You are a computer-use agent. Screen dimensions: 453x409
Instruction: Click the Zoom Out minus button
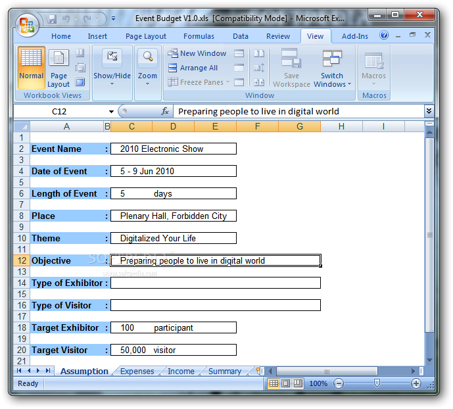[x=339, y=383]
